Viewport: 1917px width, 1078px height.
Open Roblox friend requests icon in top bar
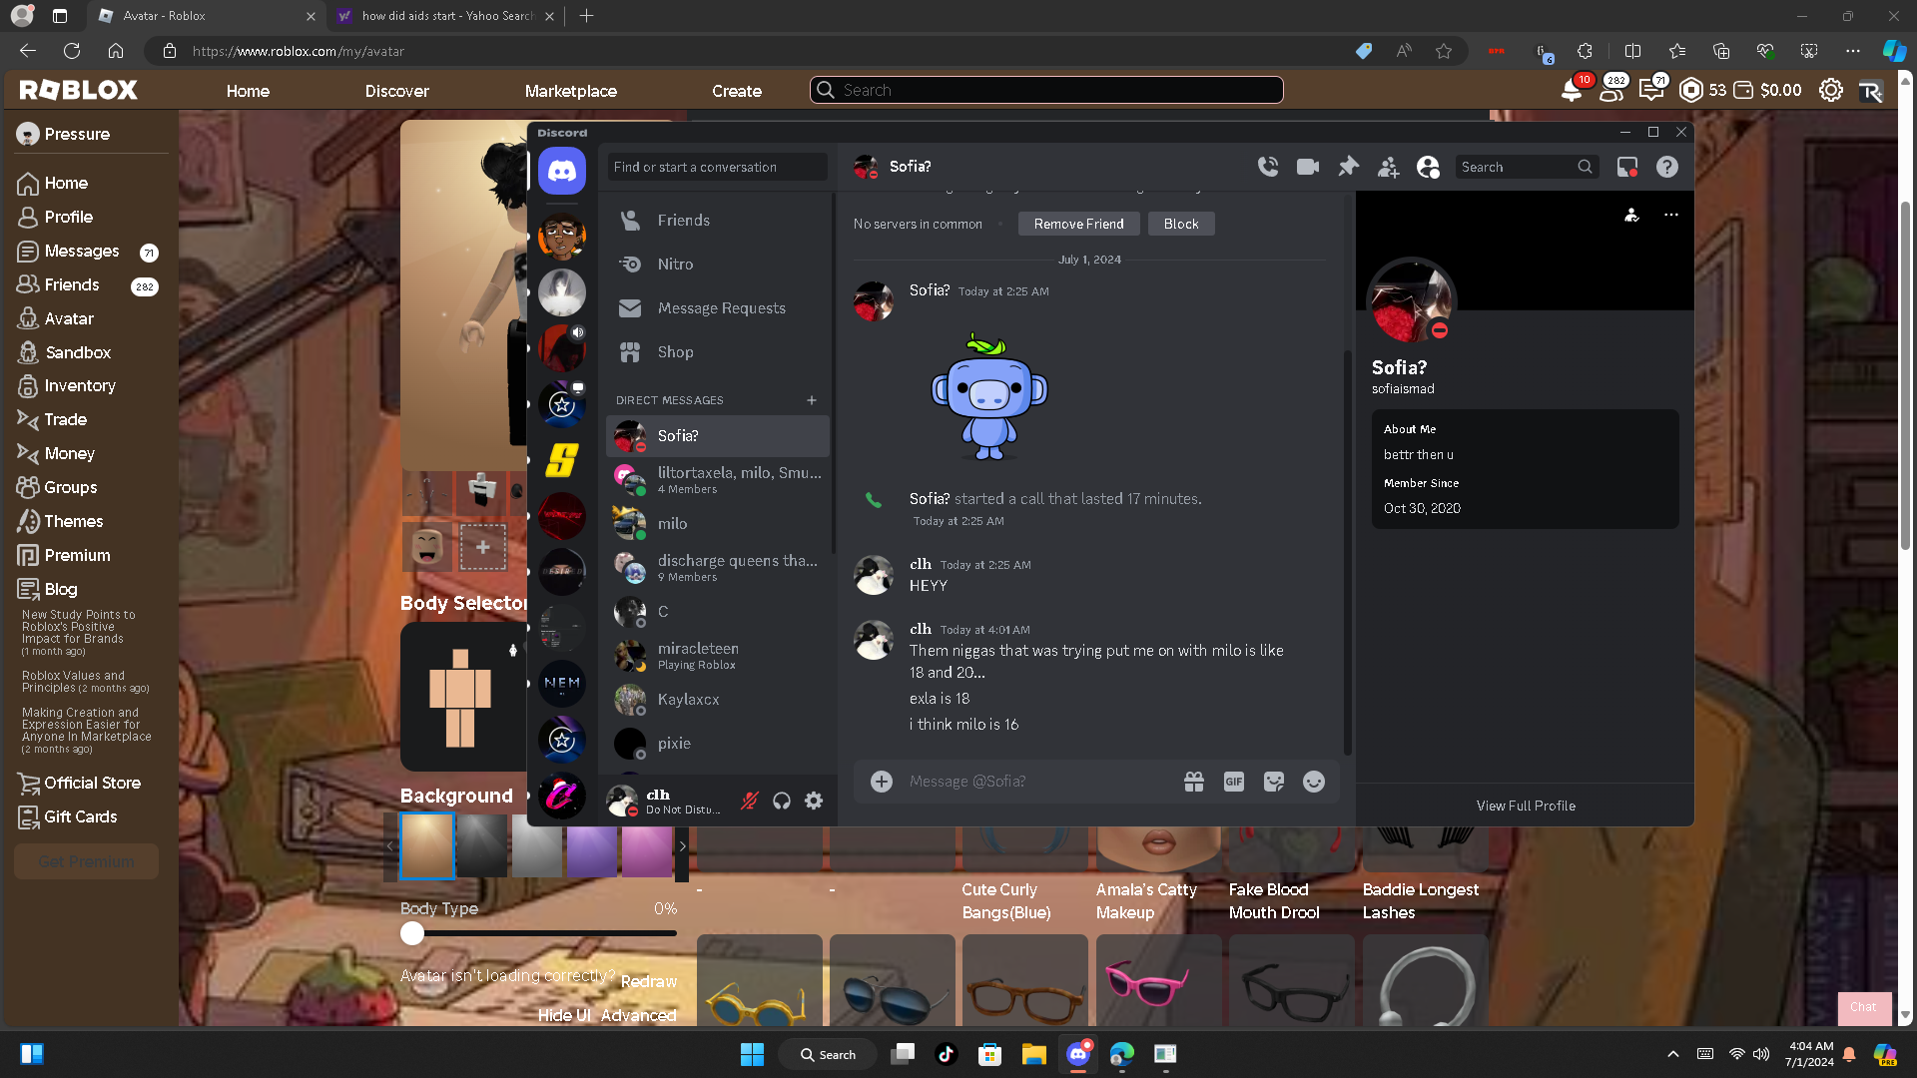coord(1611,90)
